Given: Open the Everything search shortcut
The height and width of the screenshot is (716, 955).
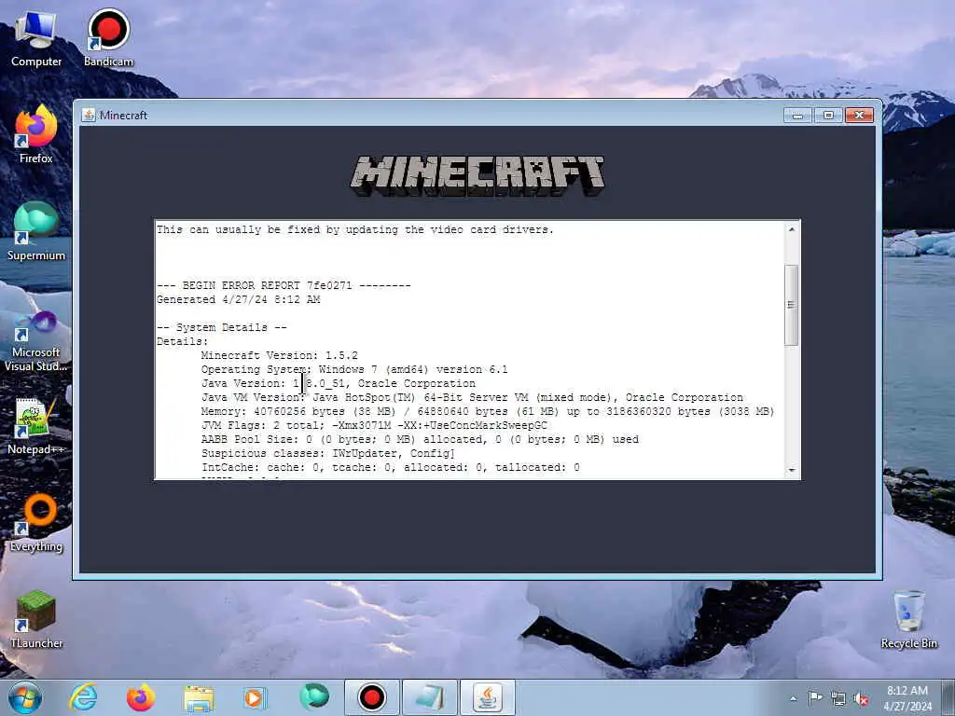Looking at the screenshot, I should (36, 522).
